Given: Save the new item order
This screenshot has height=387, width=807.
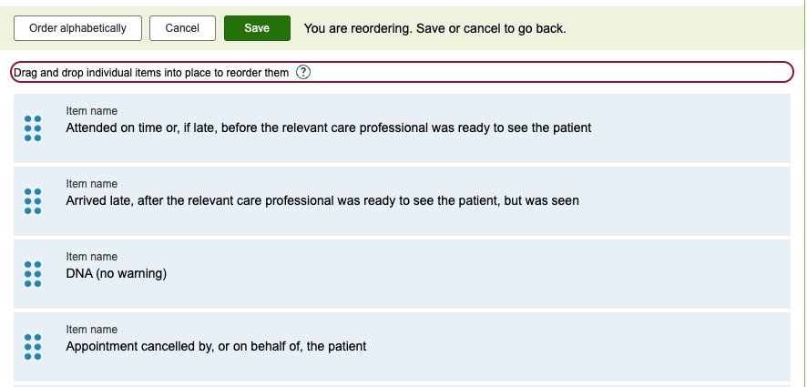Looking at the screenshot, I should click(x=257, y=28).
